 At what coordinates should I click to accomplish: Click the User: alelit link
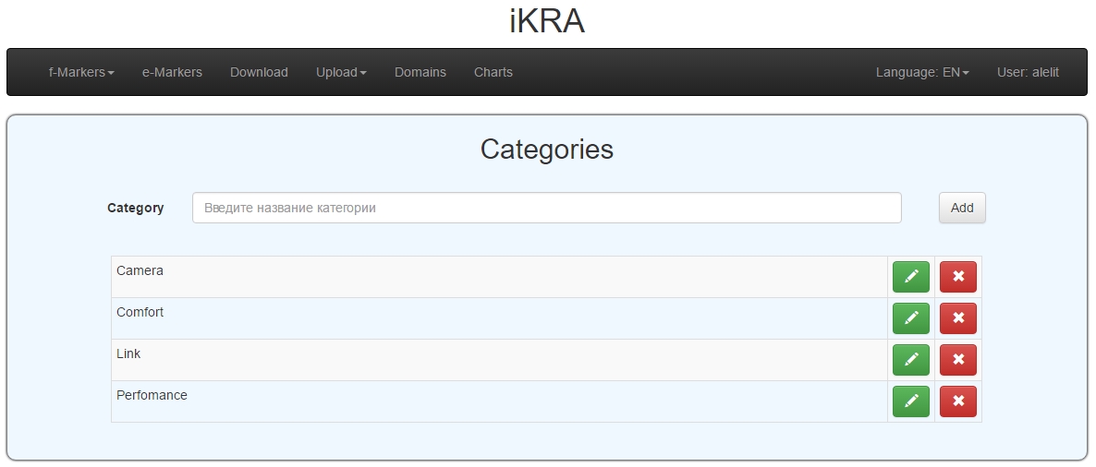click(x=1028, y=72)
